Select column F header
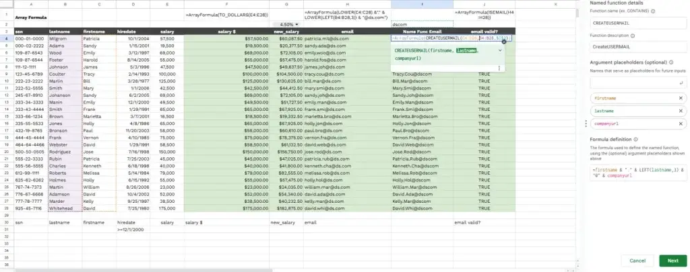The width and height of the screenshot is (690, 272). click(x=226, y=4)
